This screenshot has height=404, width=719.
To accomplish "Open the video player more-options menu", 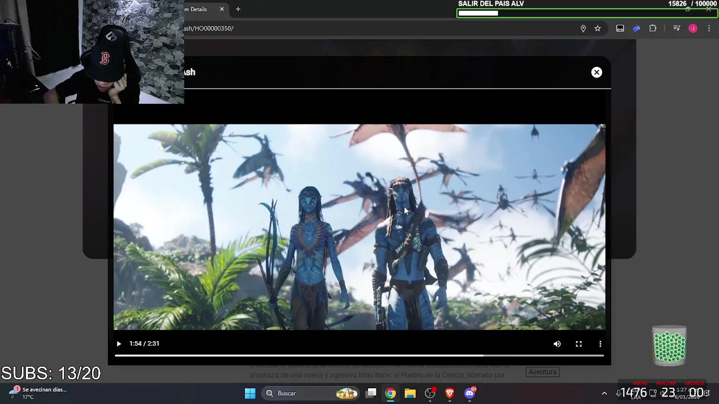I will (x=600, y=344).
